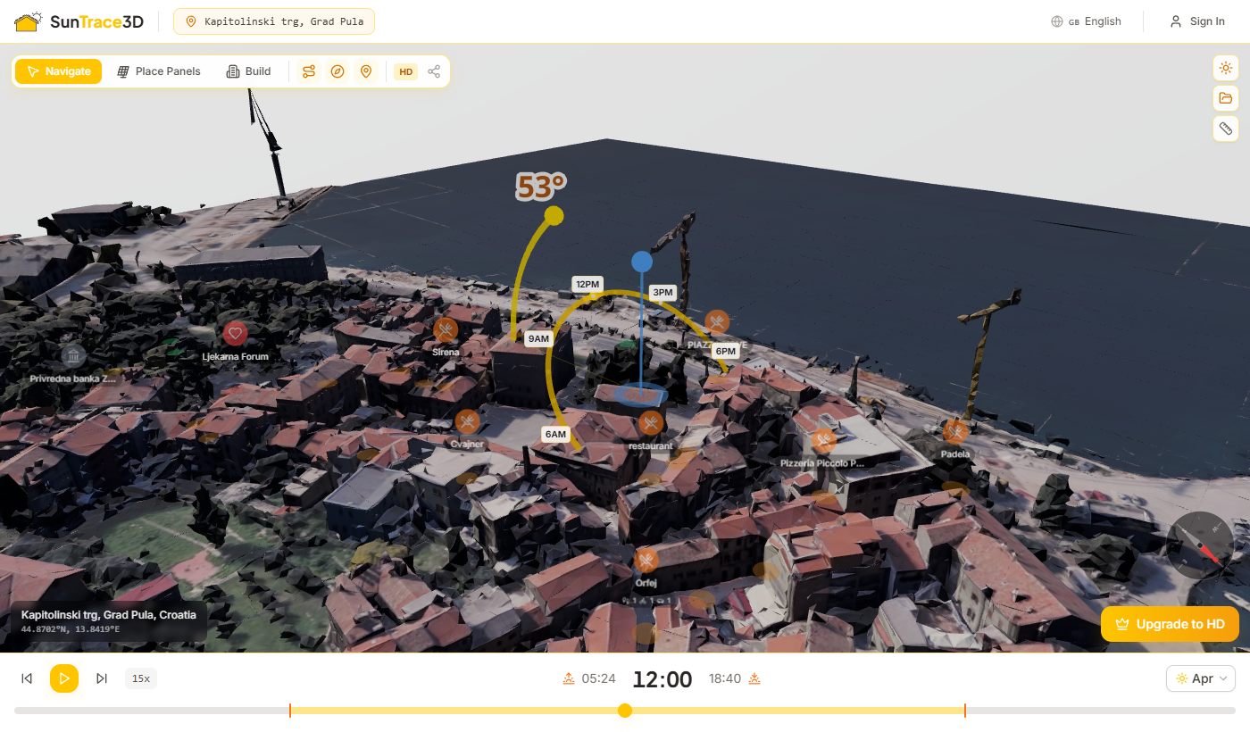Select the location pin tool
Image resolution: width=1250 pixels, height=732 pixels.
tap(366, 71)
